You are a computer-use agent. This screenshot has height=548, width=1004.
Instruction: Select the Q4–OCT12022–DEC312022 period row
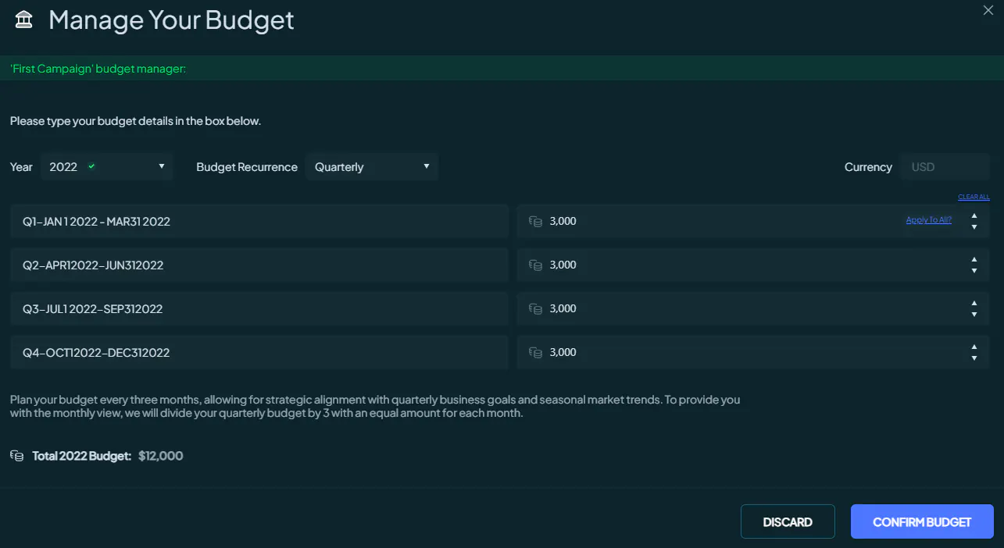[259, 353]
